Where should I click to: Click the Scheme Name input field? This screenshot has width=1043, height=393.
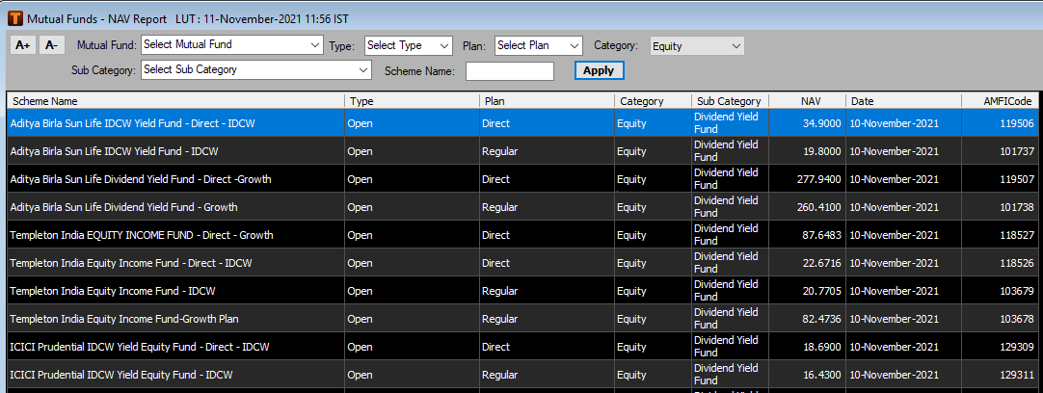tap(510, 71)
